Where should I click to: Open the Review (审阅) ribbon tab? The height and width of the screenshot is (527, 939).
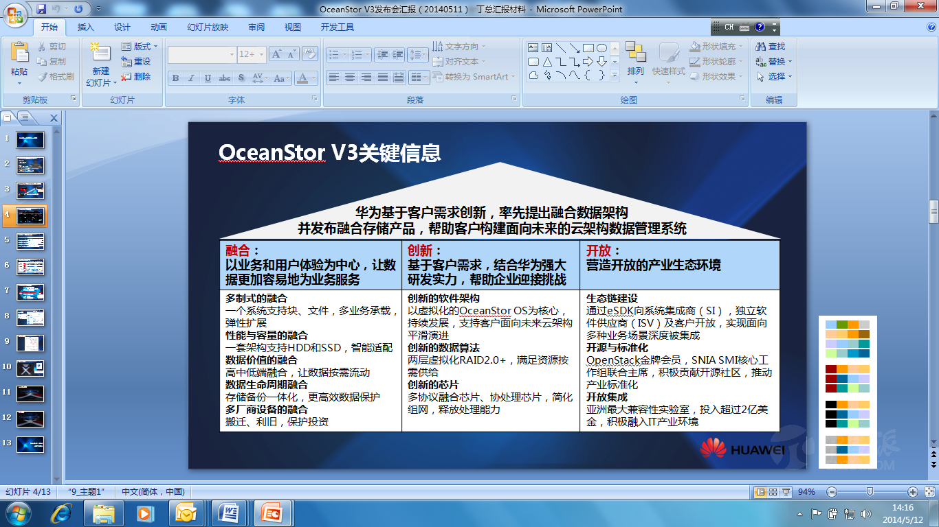(x=256, y=27)
